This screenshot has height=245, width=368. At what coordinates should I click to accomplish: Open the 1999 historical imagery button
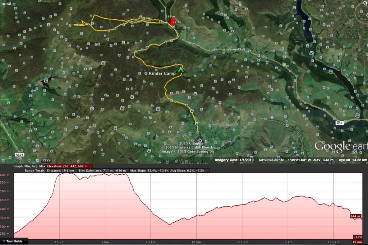coord(46,160)
